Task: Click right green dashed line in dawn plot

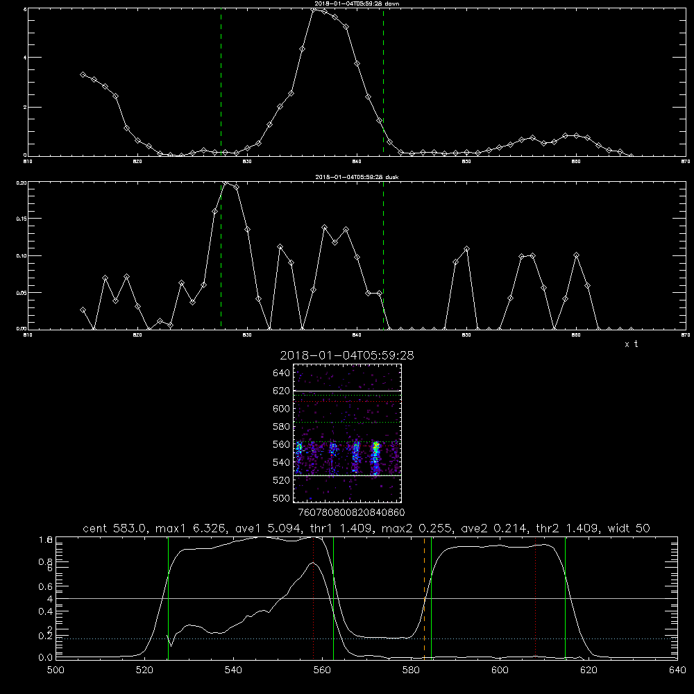Action: tap(383, 83)
